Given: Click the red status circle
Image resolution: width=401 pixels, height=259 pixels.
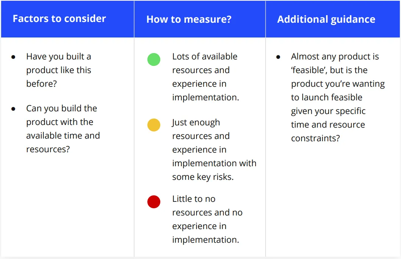Looking at the screenshot, I should tap(154, 202).
